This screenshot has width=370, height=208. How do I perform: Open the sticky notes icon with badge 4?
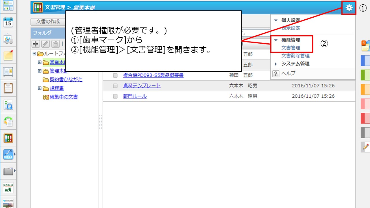[365, 46]
